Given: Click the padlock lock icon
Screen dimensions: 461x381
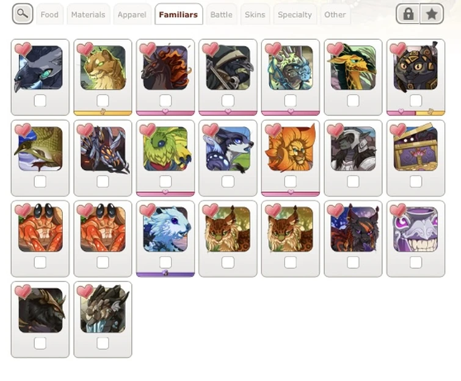Looking at the screenshot, I should click(x=408, y=14).
